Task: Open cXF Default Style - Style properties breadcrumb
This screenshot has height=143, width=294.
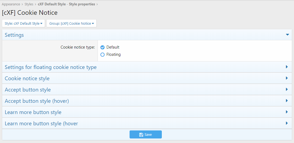Action: tap(66, 4)
